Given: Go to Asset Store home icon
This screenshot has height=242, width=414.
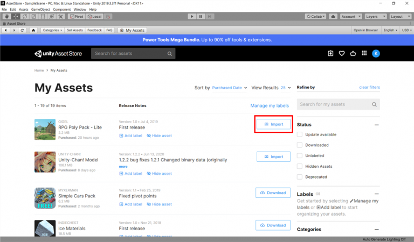Looking at the screenshot, I should 33,30.
